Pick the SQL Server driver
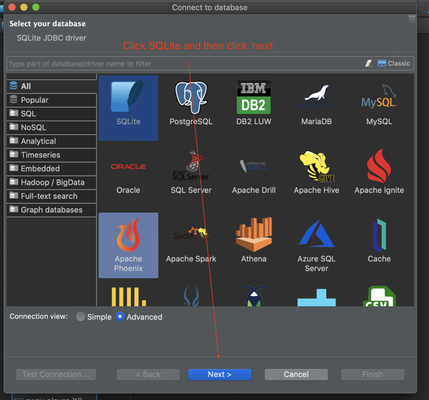 pos(191,172)
